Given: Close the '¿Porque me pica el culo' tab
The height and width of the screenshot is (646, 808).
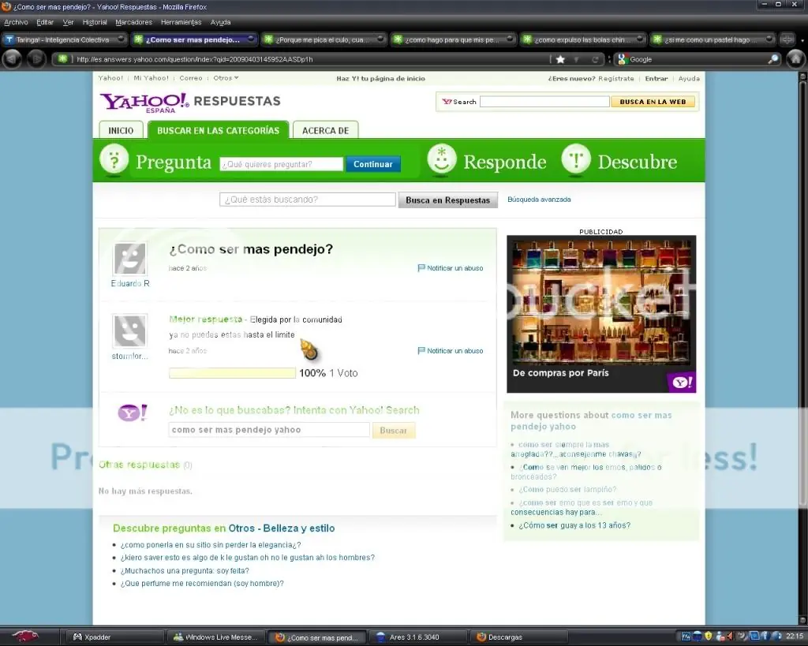Looking at the screenshot, I should pyautogui.click(x=380, y=39).
